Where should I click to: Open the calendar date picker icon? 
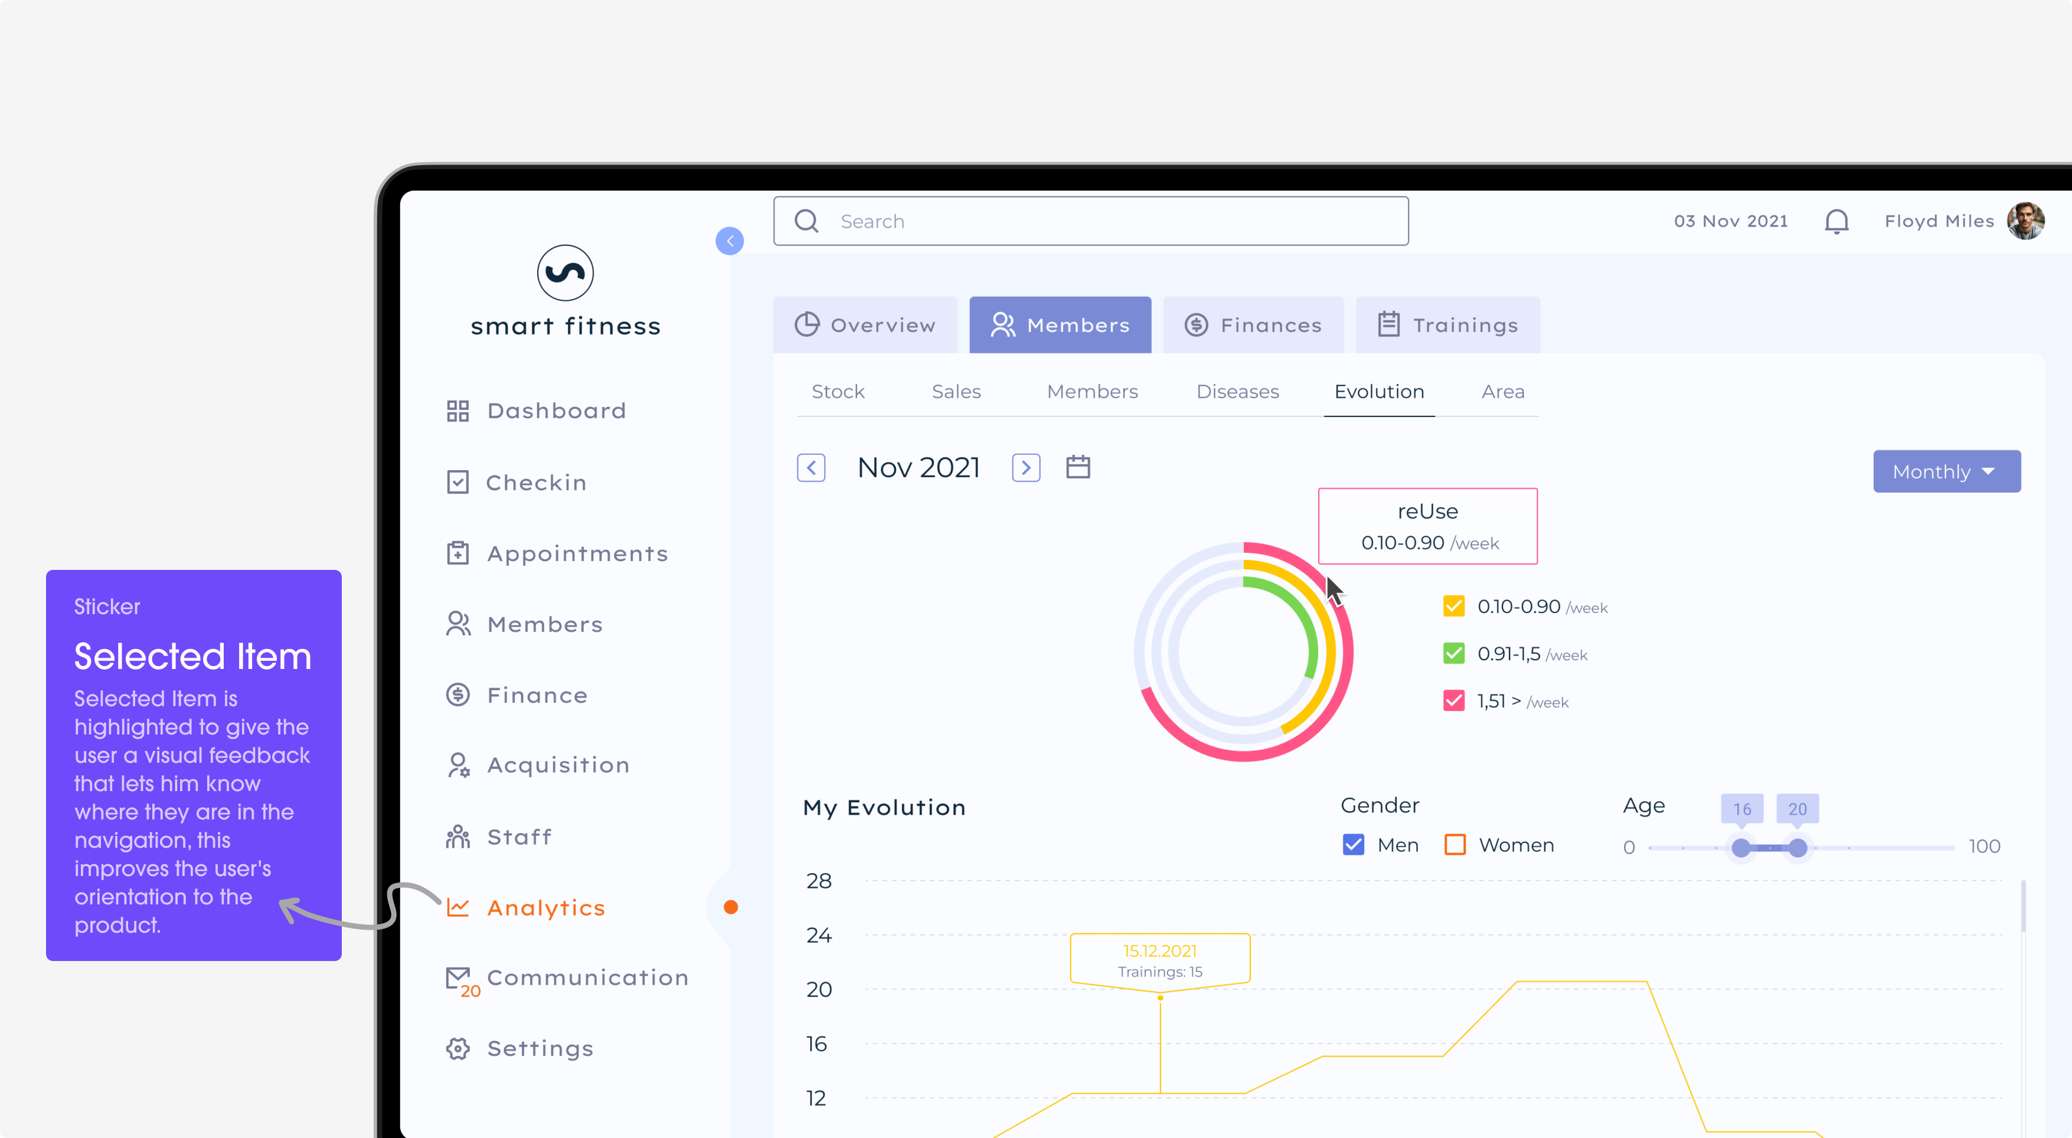(x=1078, y=467)
